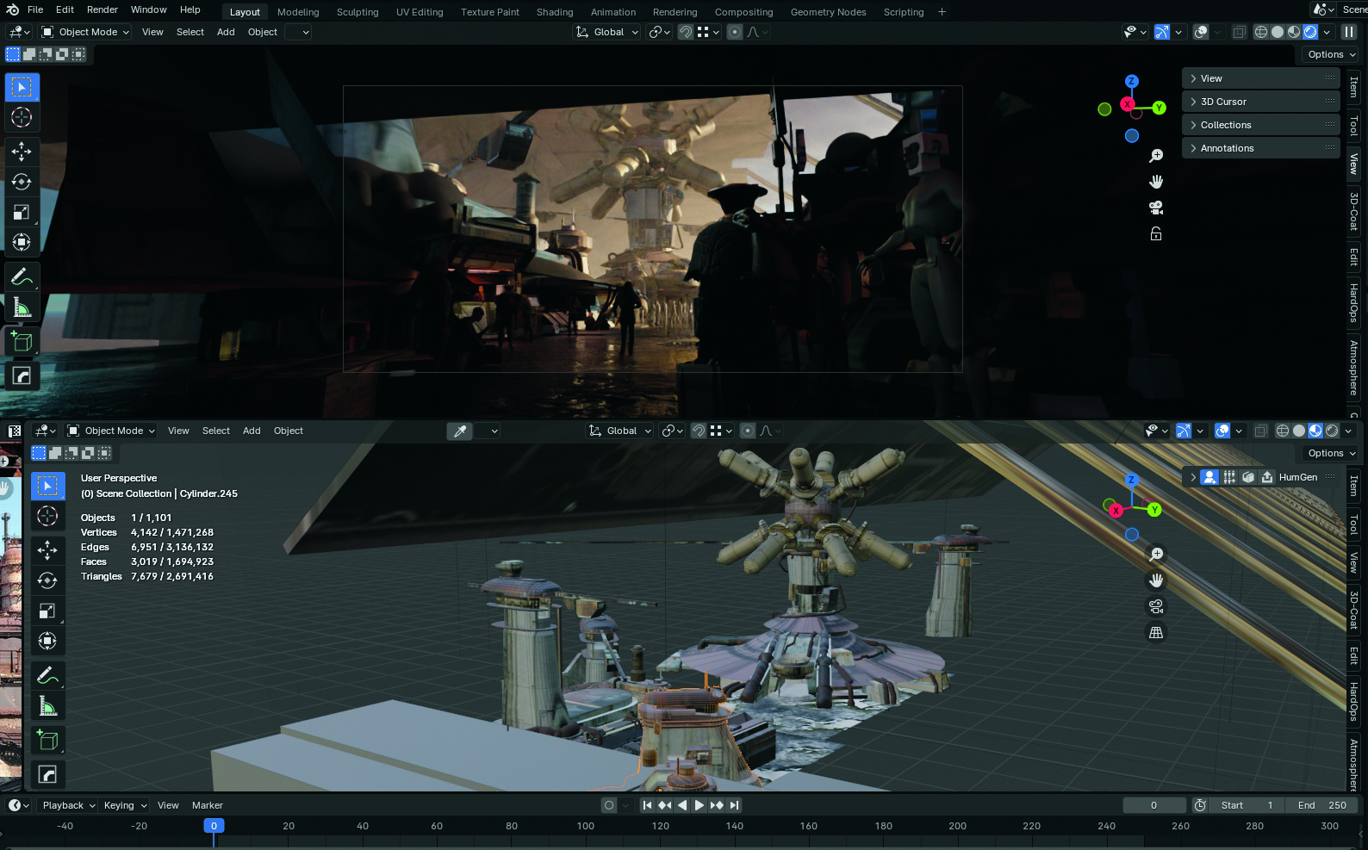This screenshot has height=850, width=1368.
Task: Activate the Move tool in the upper viewport
Action: click(x=22, y=152)
